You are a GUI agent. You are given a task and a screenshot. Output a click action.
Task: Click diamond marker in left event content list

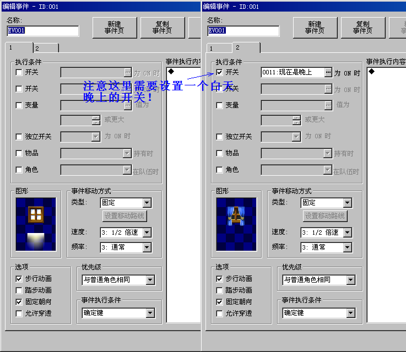point(171,72)
